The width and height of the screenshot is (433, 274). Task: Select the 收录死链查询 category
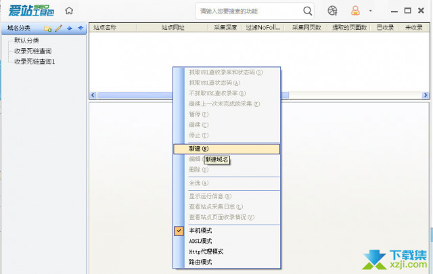[32, 51]
